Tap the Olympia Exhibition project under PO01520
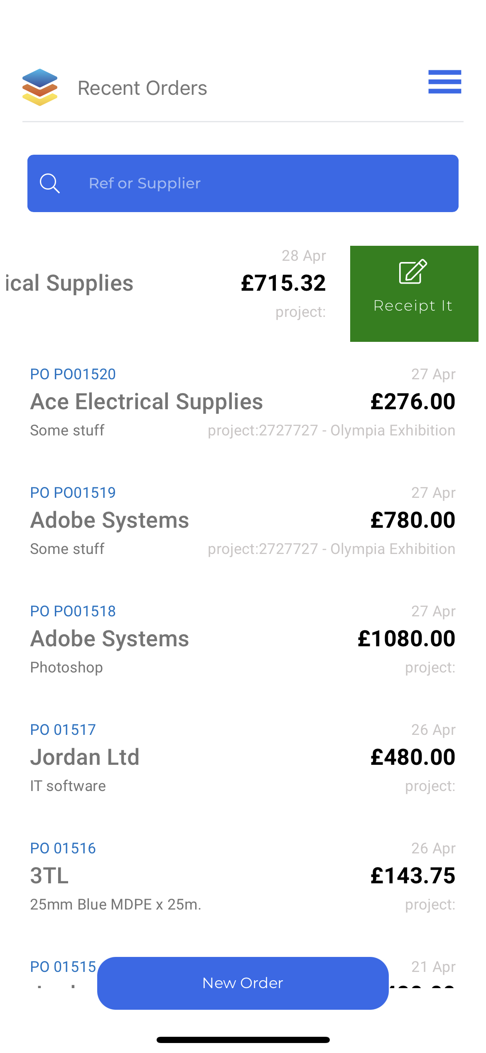The width and height of the screenshot is (486, 1053). tap(331, 430)
